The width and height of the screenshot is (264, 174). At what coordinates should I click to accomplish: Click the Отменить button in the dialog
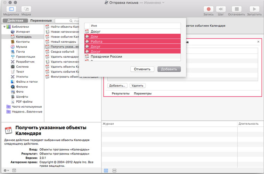coord(142,69)
